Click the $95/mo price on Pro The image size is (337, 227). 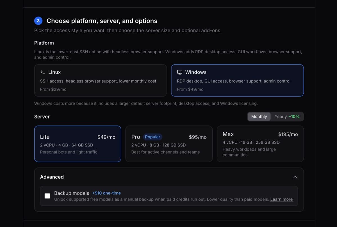click(198, 137)
